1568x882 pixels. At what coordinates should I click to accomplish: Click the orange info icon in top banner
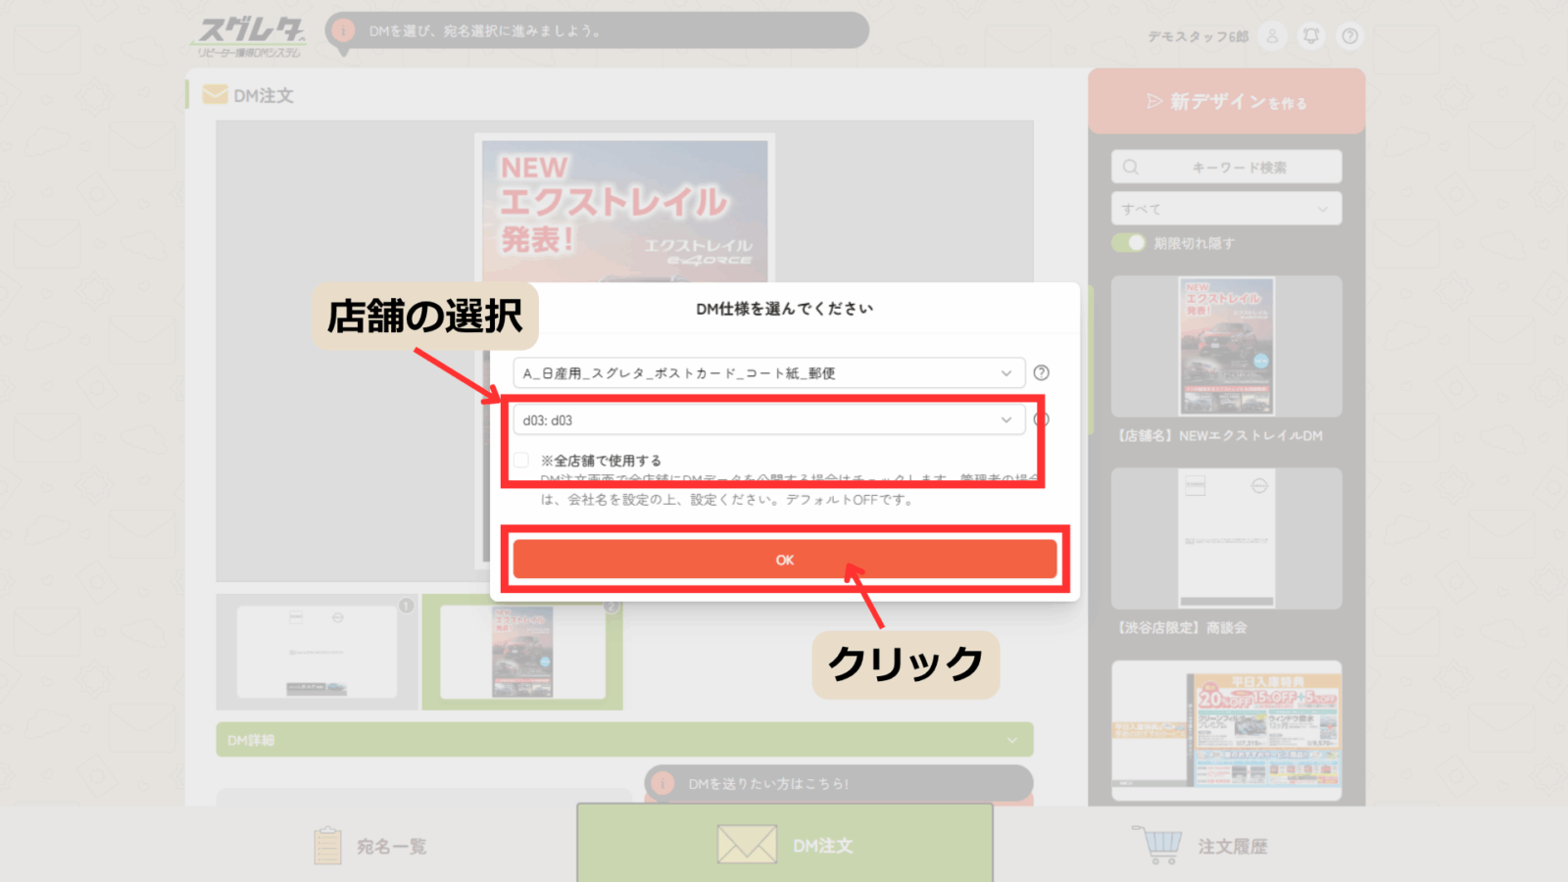point(342,30)
